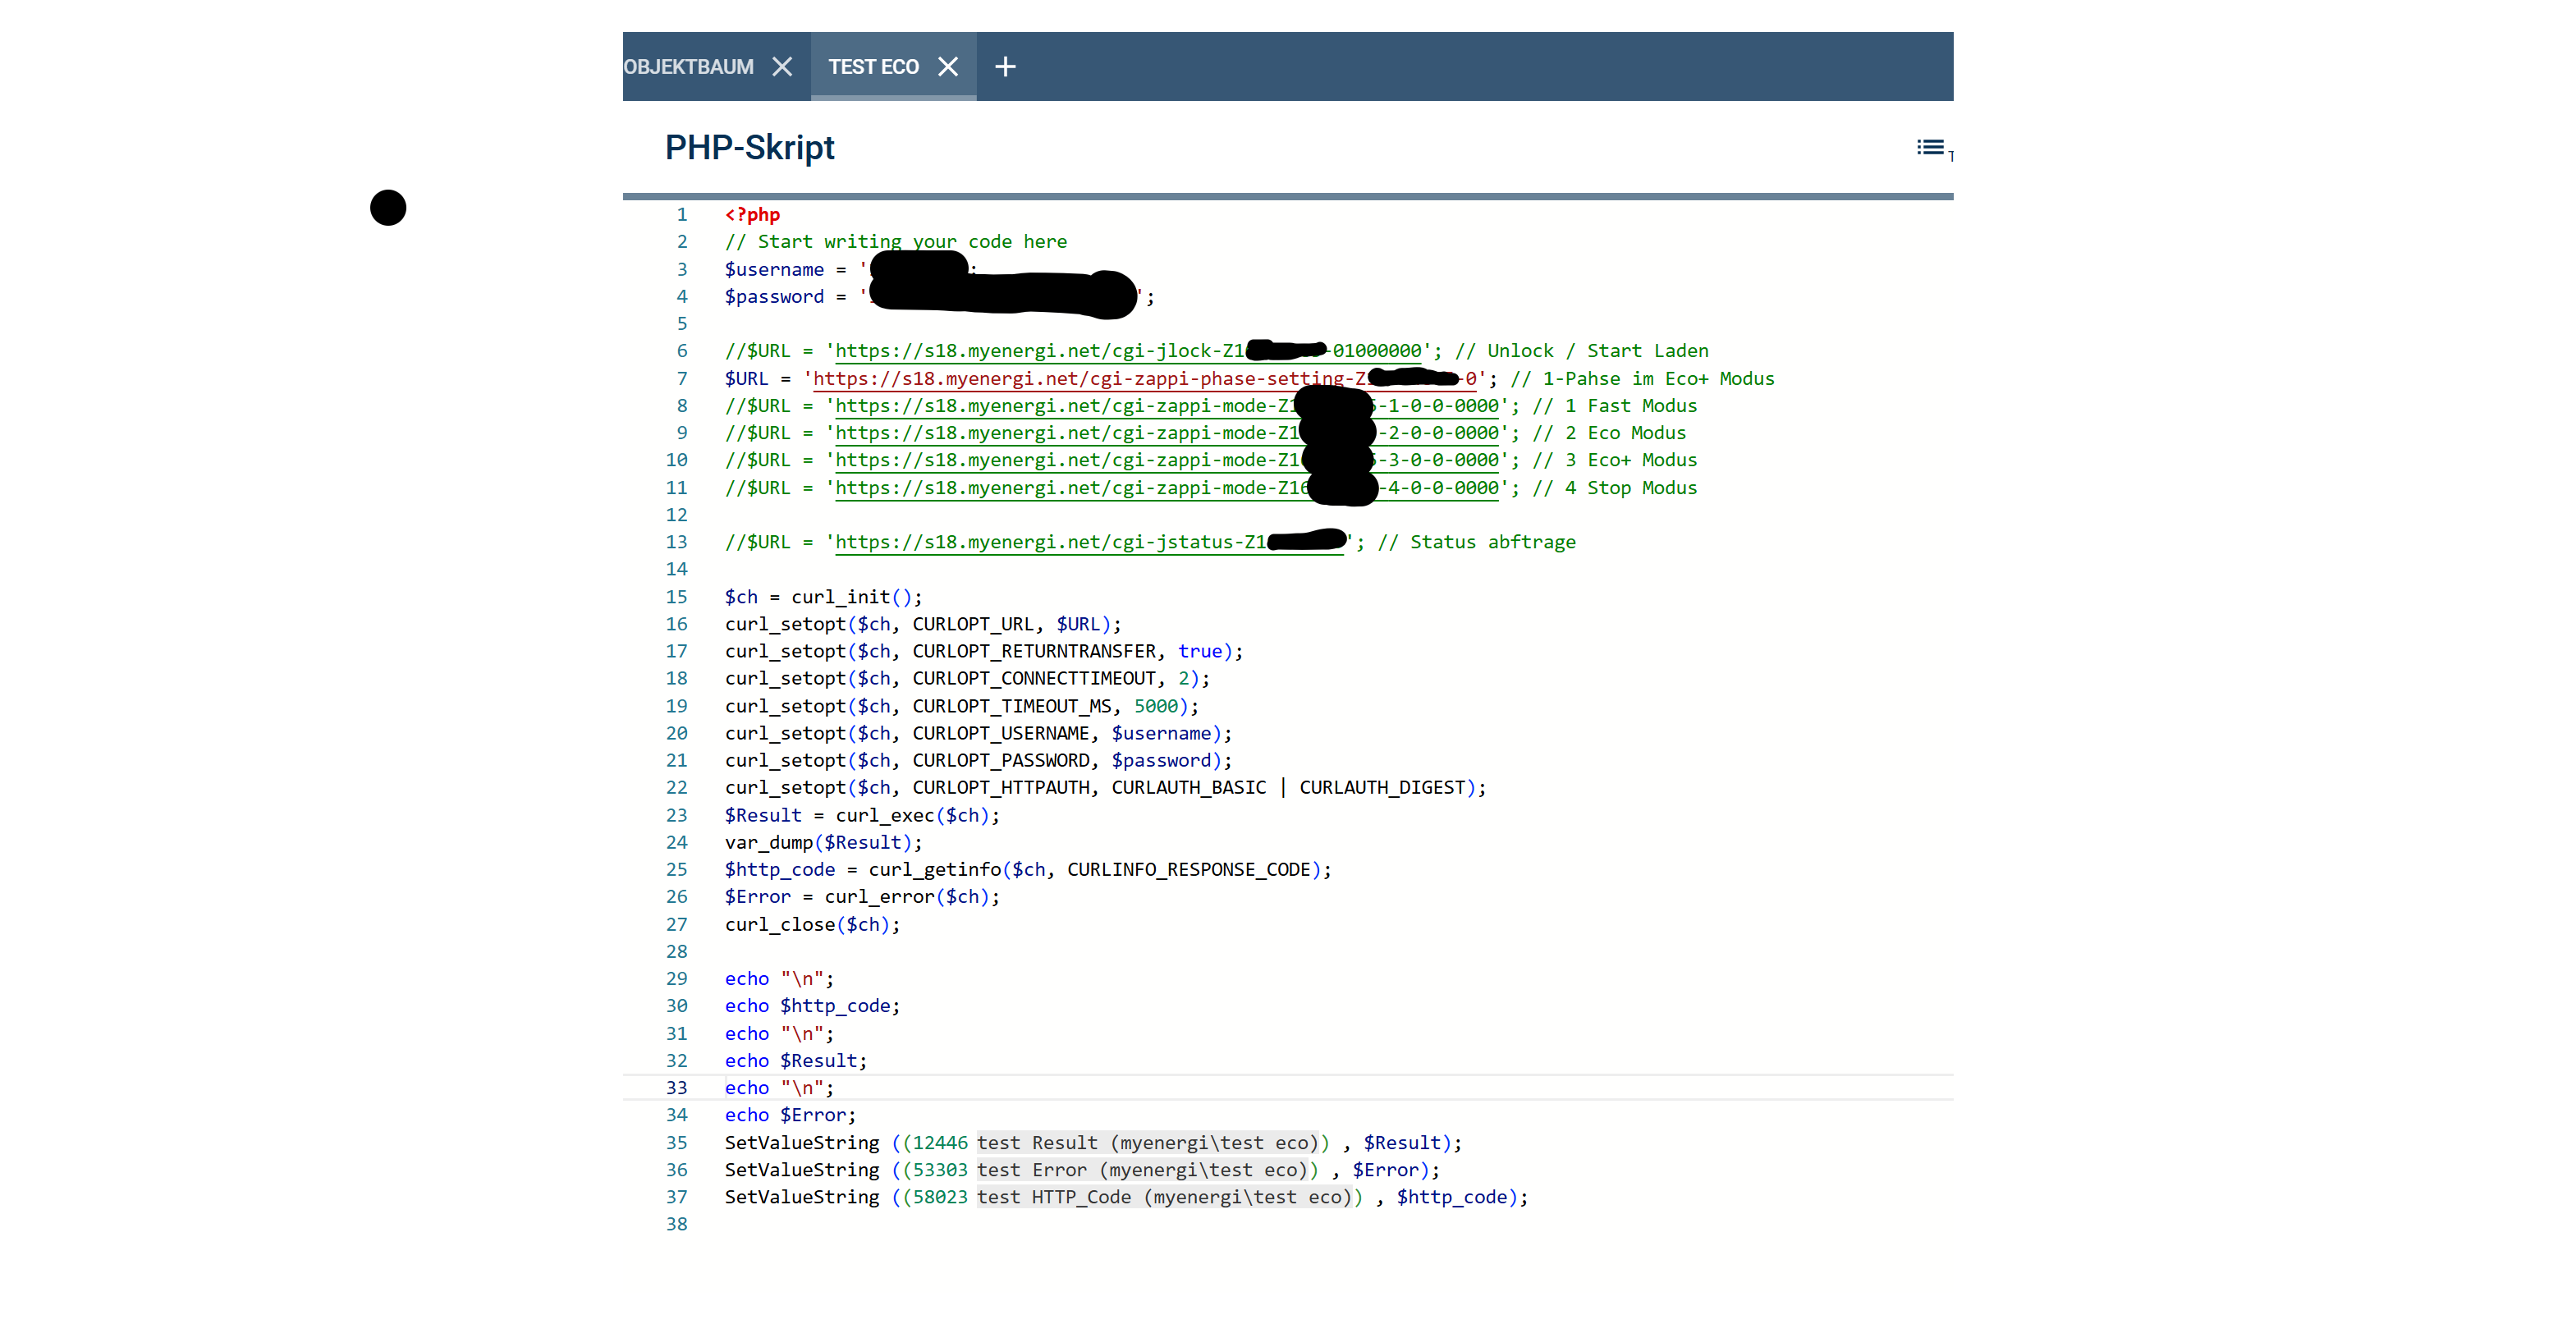The image size is (2576, 1324).
Task: Click the black circle marker at left
Action: coord(388,208)
